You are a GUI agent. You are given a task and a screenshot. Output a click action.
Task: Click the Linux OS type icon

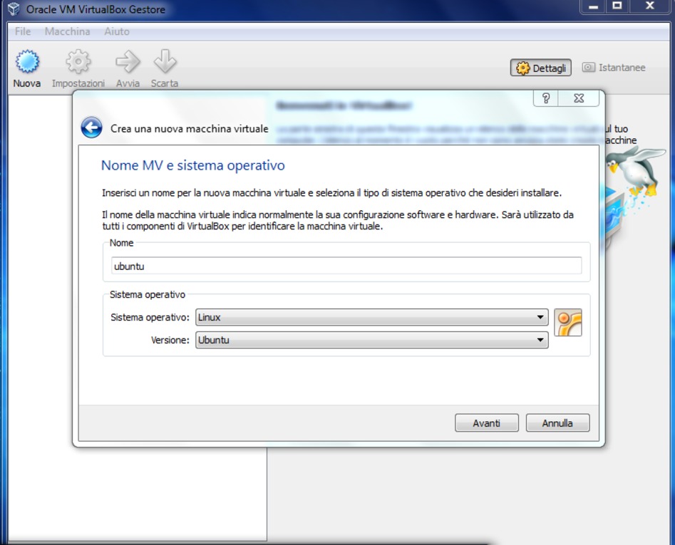(x=568, y=322)
